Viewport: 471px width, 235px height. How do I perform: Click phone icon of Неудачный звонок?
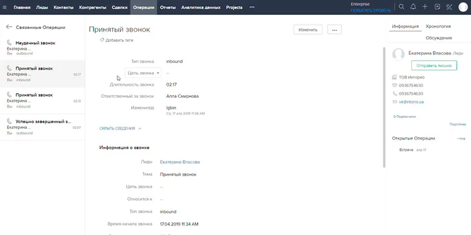[9, 43]
